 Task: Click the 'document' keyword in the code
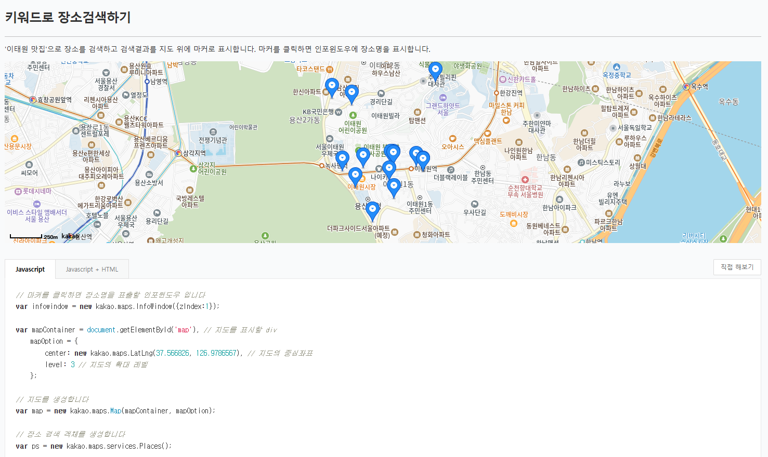pyautogui.click(x=101, y=330)
